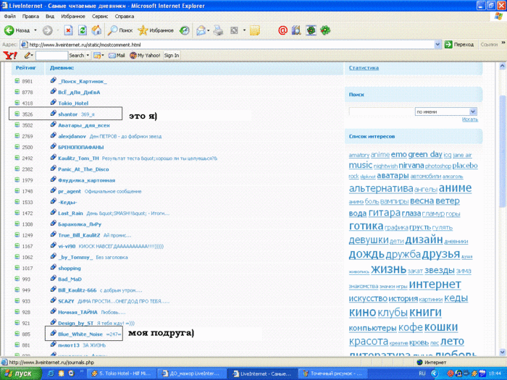Stop page loading with the red X icon
The image size is (507, 380).
68,30
